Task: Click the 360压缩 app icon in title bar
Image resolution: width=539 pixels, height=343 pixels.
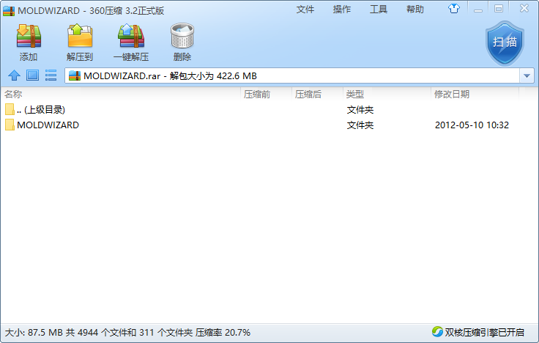Action: click(9, 11)
